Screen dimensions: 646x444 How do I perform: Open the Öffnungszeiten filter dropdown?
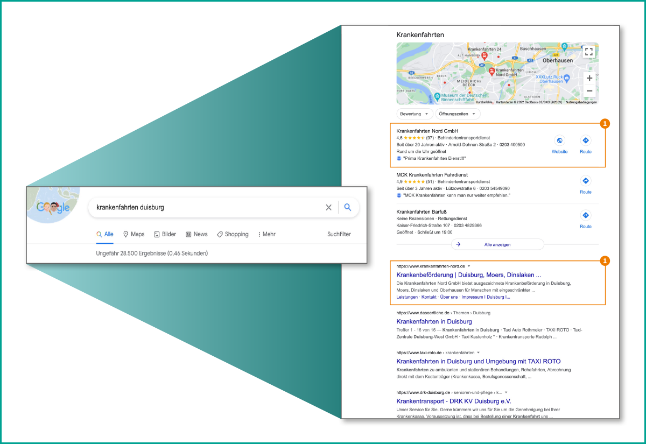(x=457, y=114)
